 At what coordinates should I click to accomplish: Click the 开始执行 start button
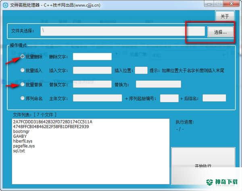203,166
